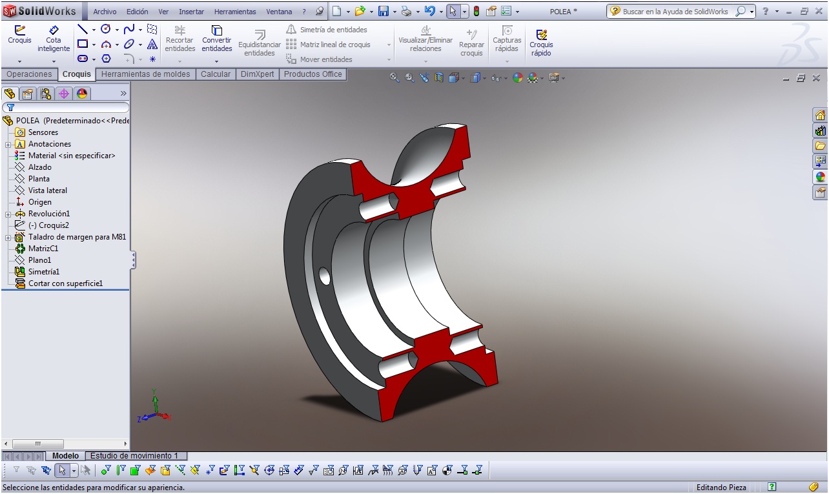Open the Archivo menu

click(105, 12)
